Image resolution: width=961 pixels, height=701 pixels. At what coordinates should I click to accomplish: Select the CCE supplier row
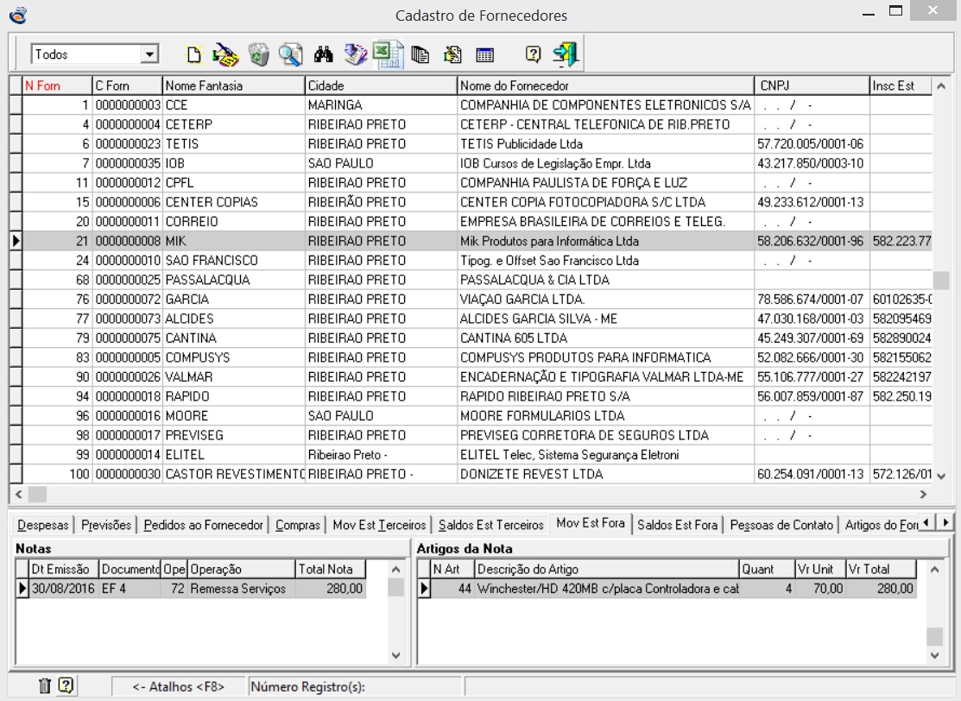click(x=477, y=104)
